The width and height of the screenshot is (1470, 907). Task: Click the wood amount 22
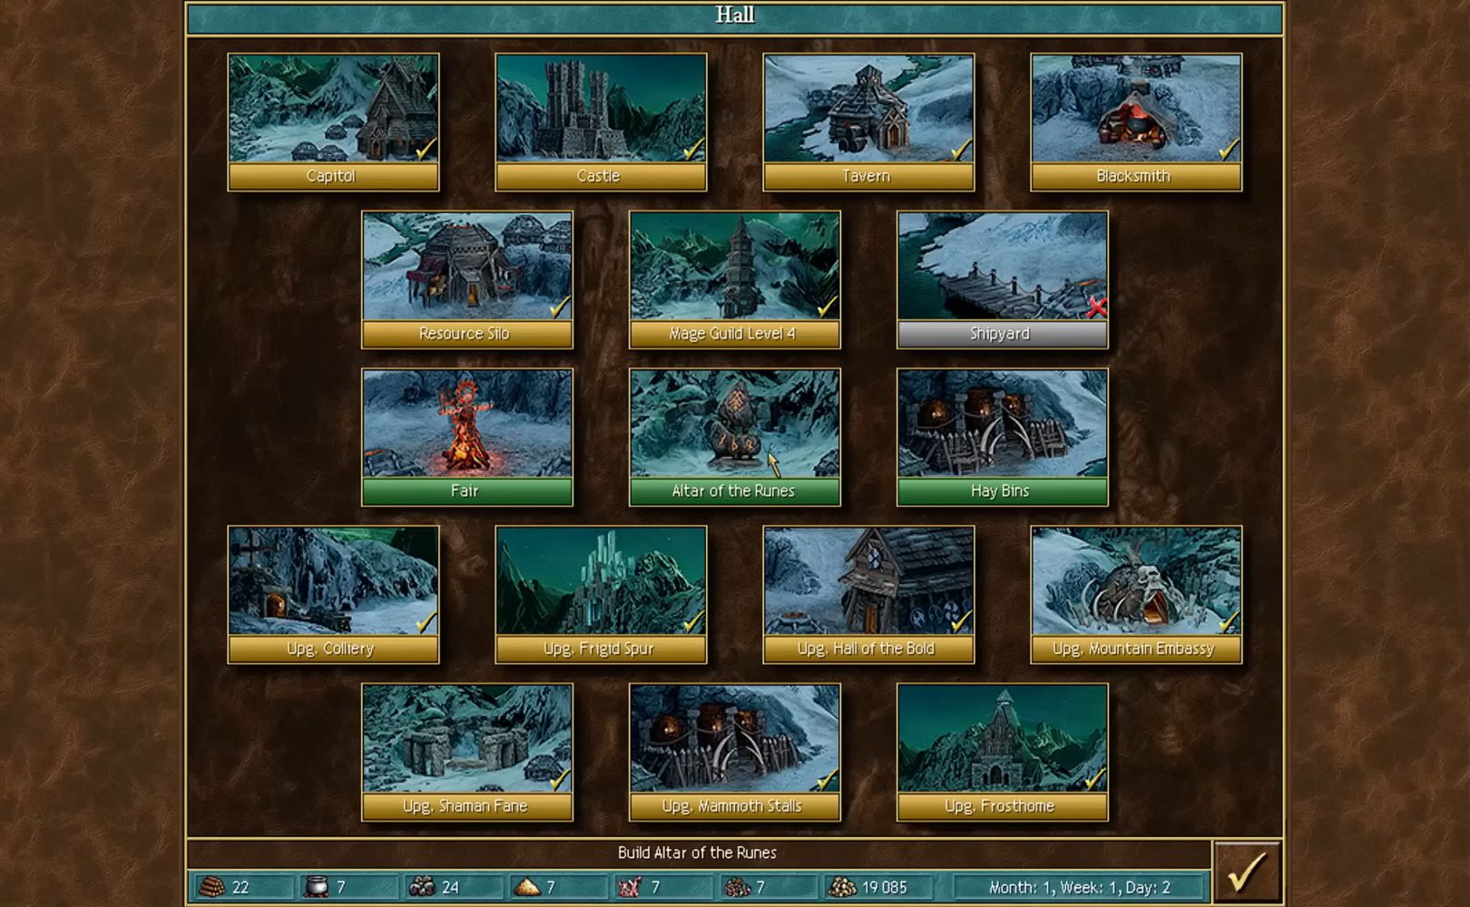coord(240,888)
